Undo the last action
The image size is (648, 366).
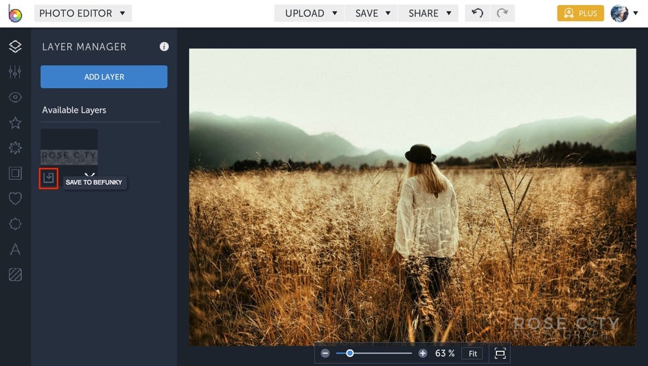[x=477, y=13]
